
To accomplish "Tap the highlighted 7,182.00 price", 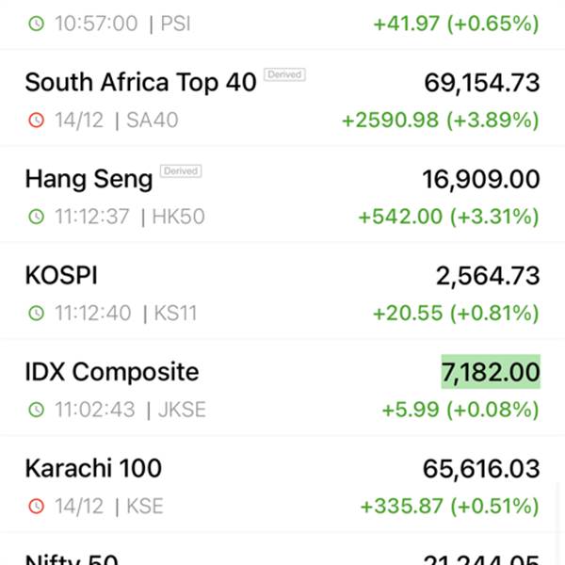I will pyautogui.click(x=491, y=372).
